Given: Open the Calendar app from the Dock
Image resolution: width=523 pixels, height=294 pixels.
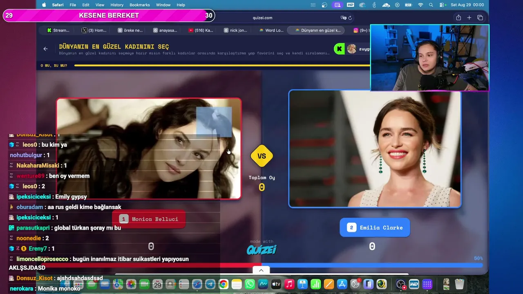Looking at the screenshot, I should (x=157, y=284).
